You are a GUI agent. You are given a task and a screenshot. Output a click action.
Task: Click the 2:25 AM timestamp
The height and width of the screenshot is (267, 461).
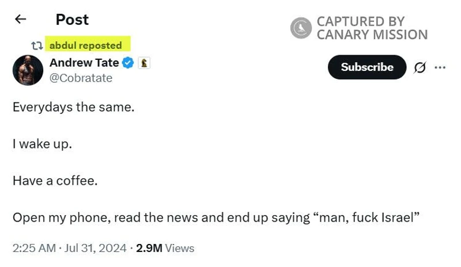34,248
